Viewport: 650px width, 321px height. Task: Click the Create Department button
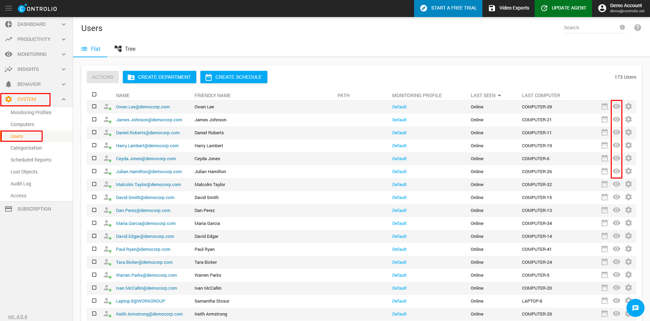159,77
